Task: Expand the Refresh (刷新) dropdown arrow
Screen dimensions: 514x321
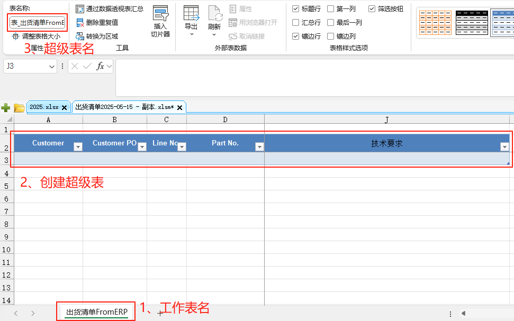Action: (214, 34)
